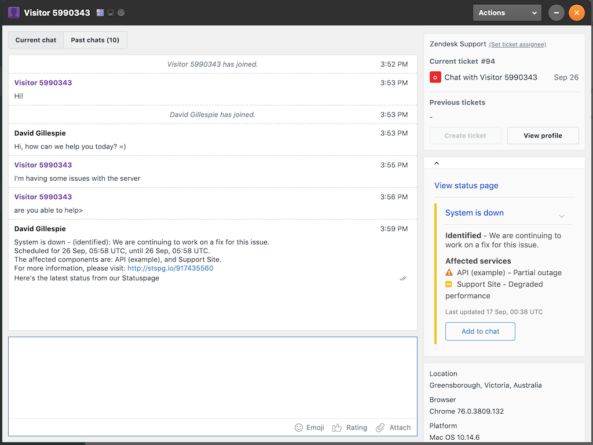Select the Current chat tab
The image size is (593, 445).
[36, 40]
